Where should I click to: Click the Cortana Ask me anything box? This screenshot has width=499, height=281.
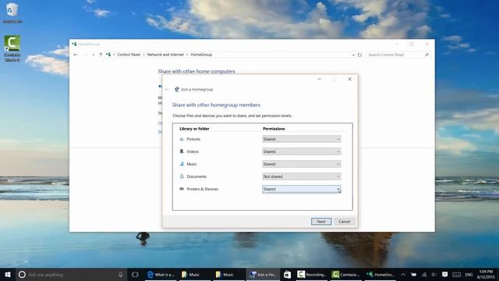click(x=72, y=274)
